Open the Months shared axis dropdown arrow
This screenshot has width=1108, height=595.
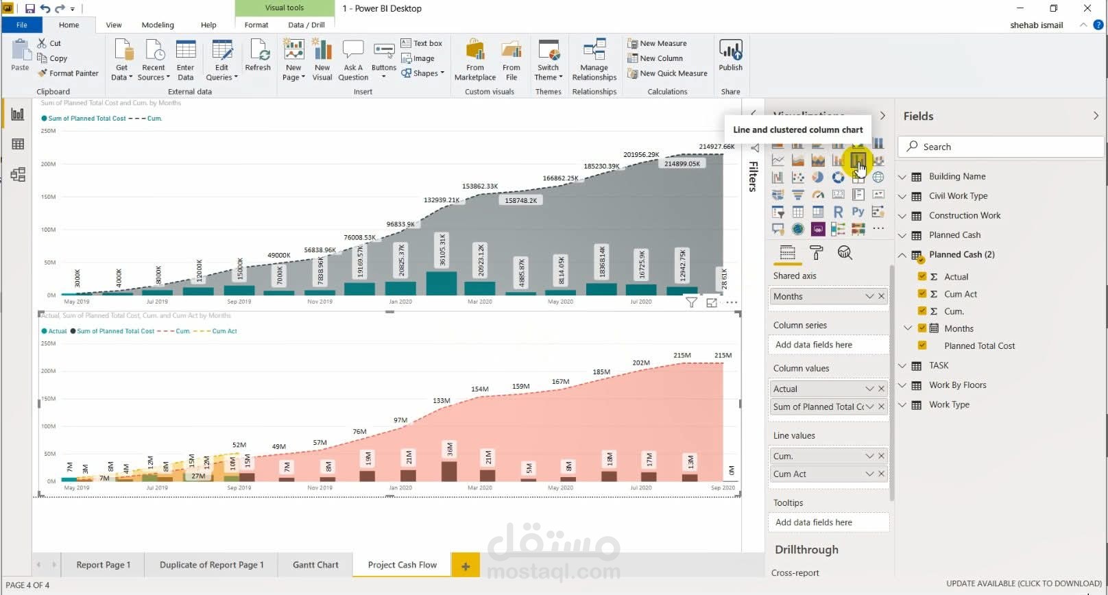[x=869, y=296]
